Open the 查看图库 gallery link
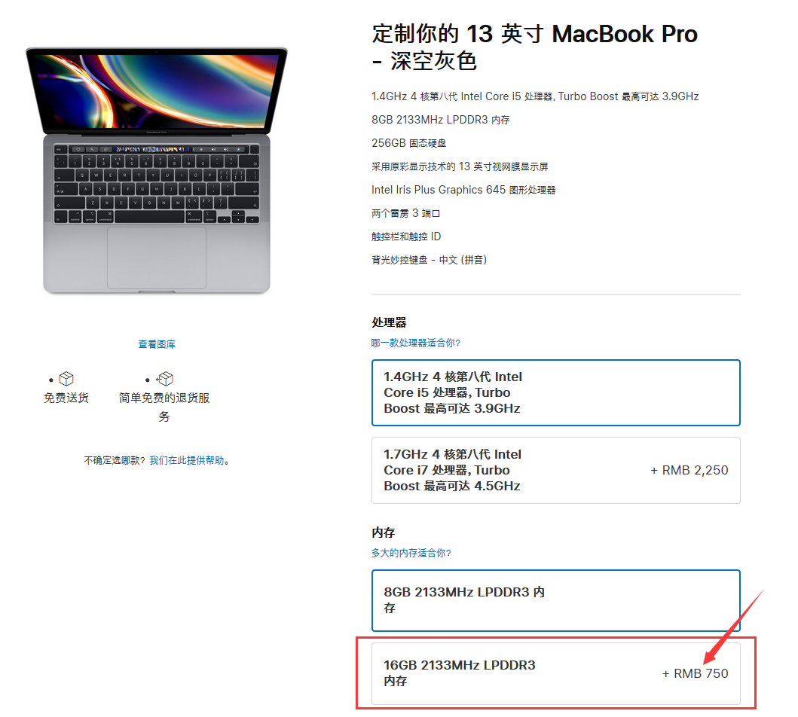798x717 pixels. [x=157, y=344]
